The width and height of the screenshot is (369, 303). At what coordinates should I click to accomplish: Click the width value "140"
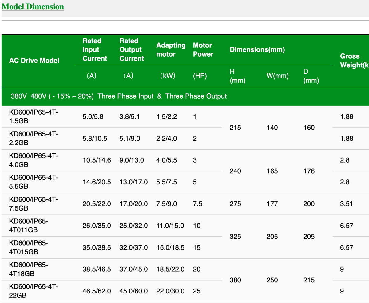272,128
